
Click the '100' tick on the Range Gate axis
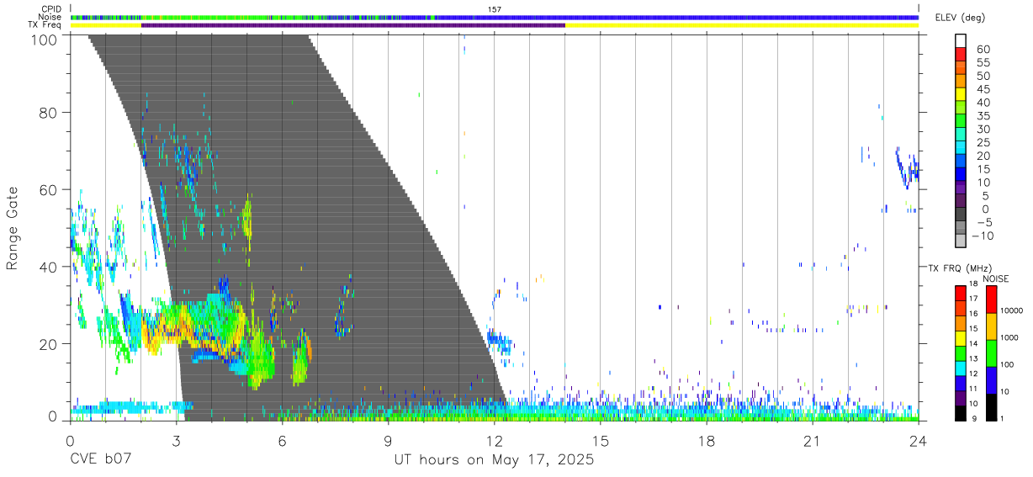click(x=42, y=39)
